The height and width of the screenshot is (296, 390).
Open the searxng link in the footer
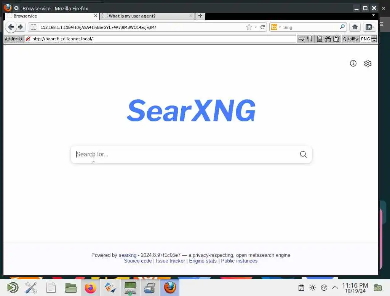point(127,255)
